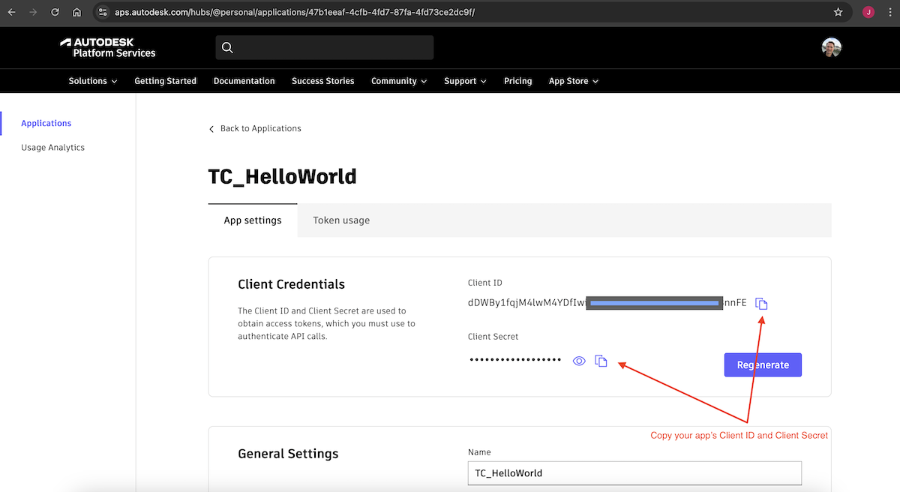Open the browser profile J icon

(x=868, y=13)
